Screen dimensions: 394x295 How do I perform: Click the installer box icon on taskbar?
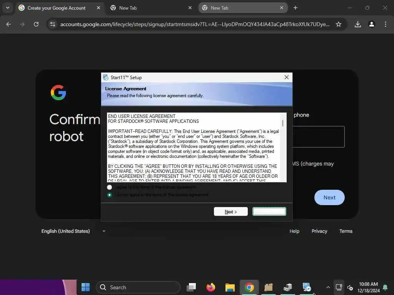pyautogui.click(x=288, y=287)
